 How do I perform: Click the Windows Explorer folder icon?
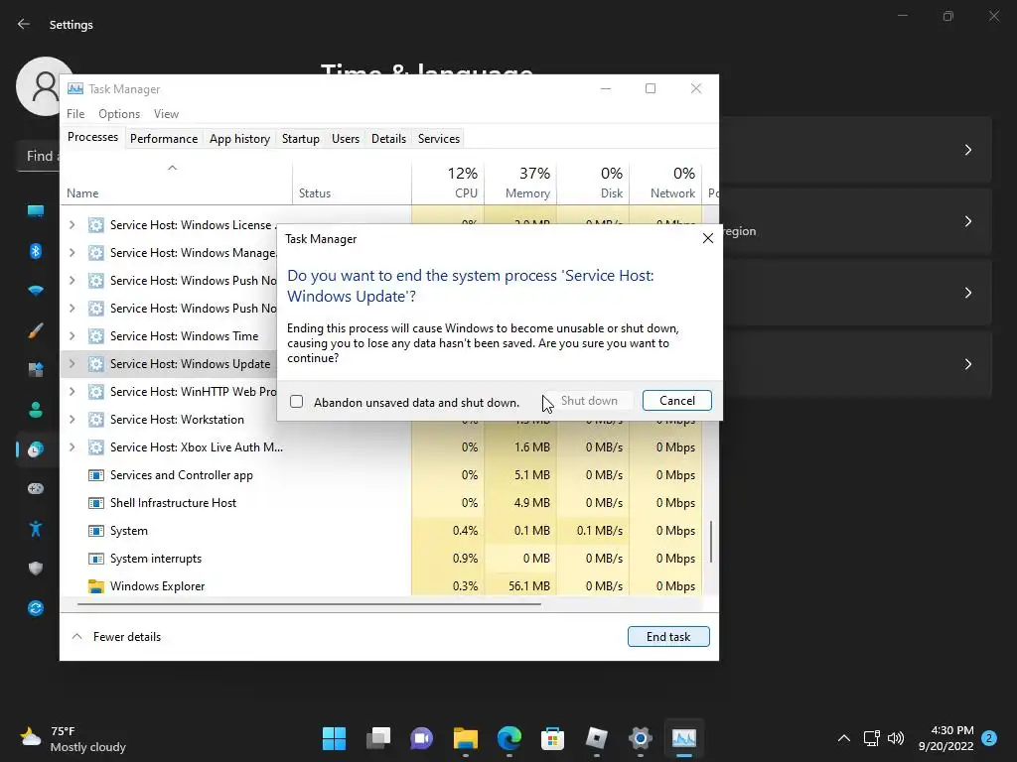(96, 586)
